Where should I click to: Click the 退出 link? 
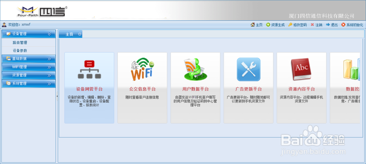[334, 25]
